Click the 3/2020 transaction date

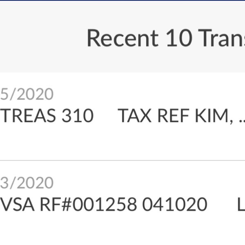[x=27, y=183]
